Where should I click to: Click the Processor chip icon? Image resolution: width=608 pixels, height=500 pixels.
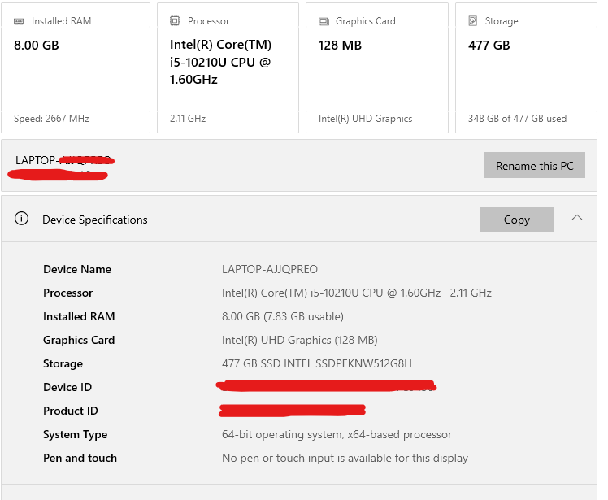coord(175,20)
